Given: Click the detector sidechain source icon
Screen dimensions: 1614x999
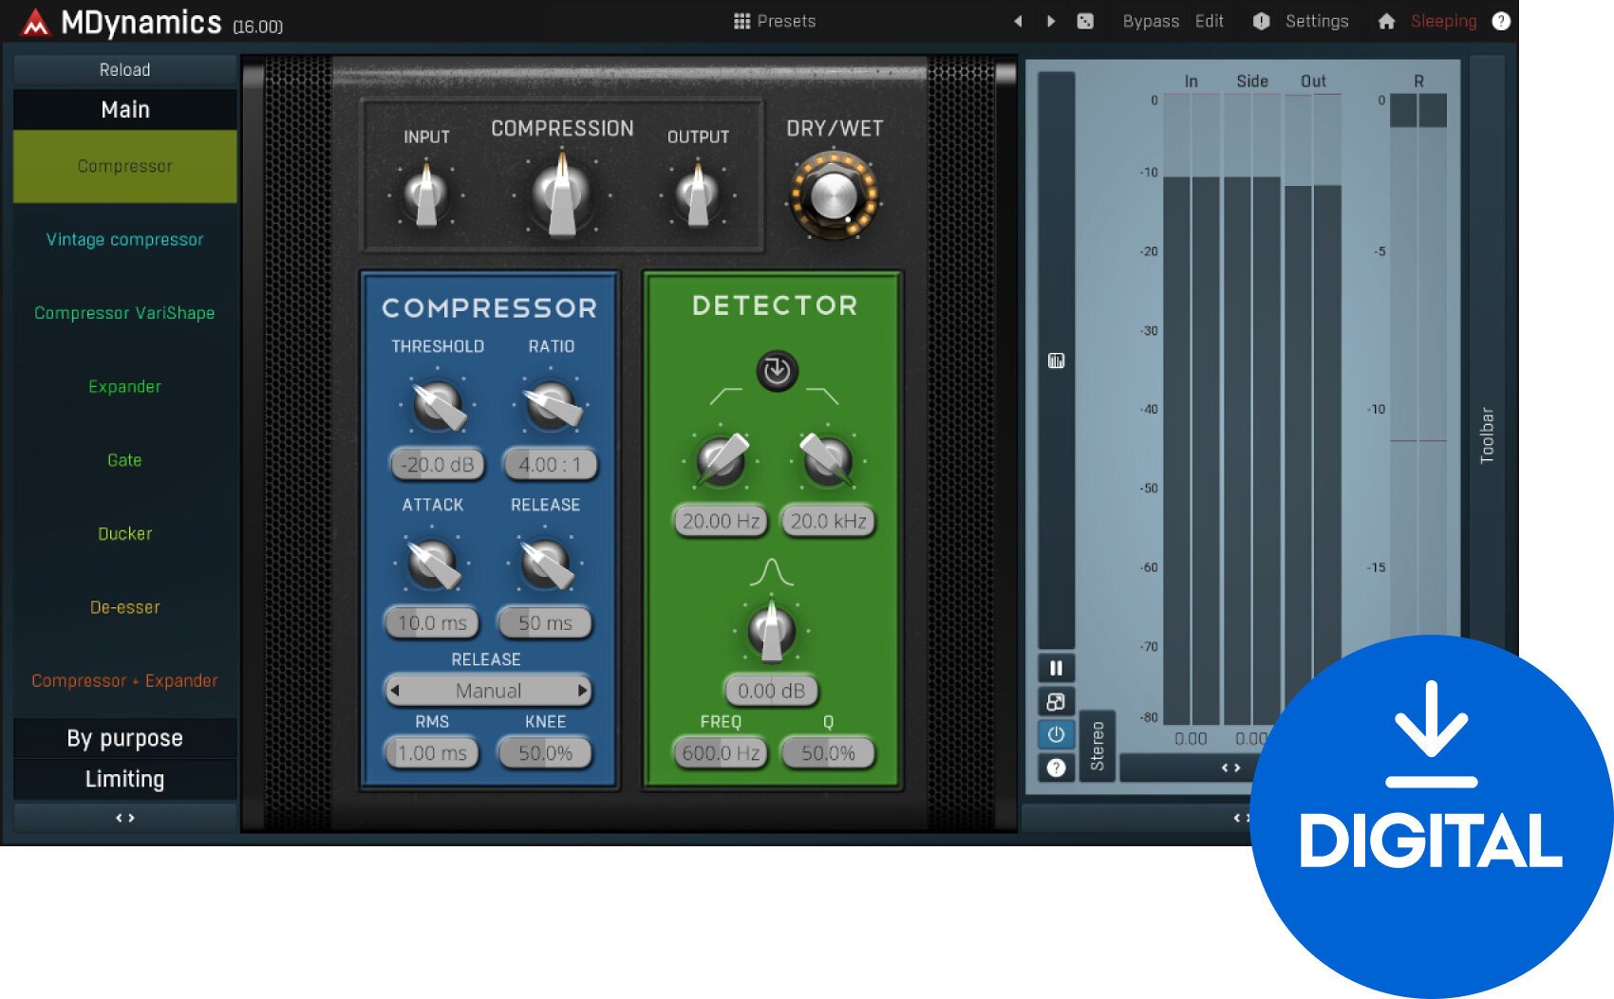Looking at the screenshot, I should coord(776,371).
